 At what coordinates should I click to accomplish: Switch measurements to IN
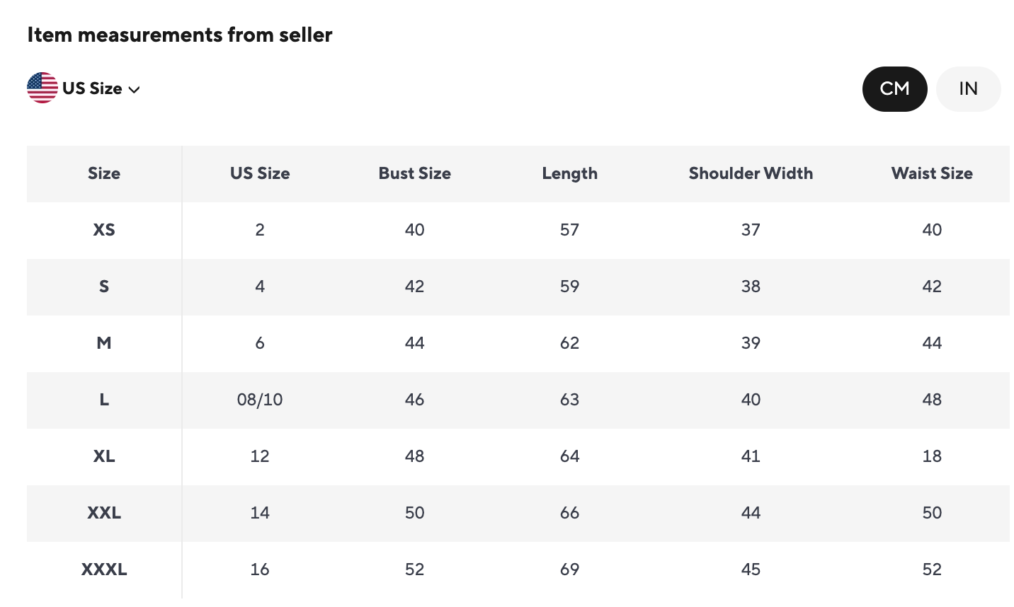pyautogui.click(x=968, y=89)
